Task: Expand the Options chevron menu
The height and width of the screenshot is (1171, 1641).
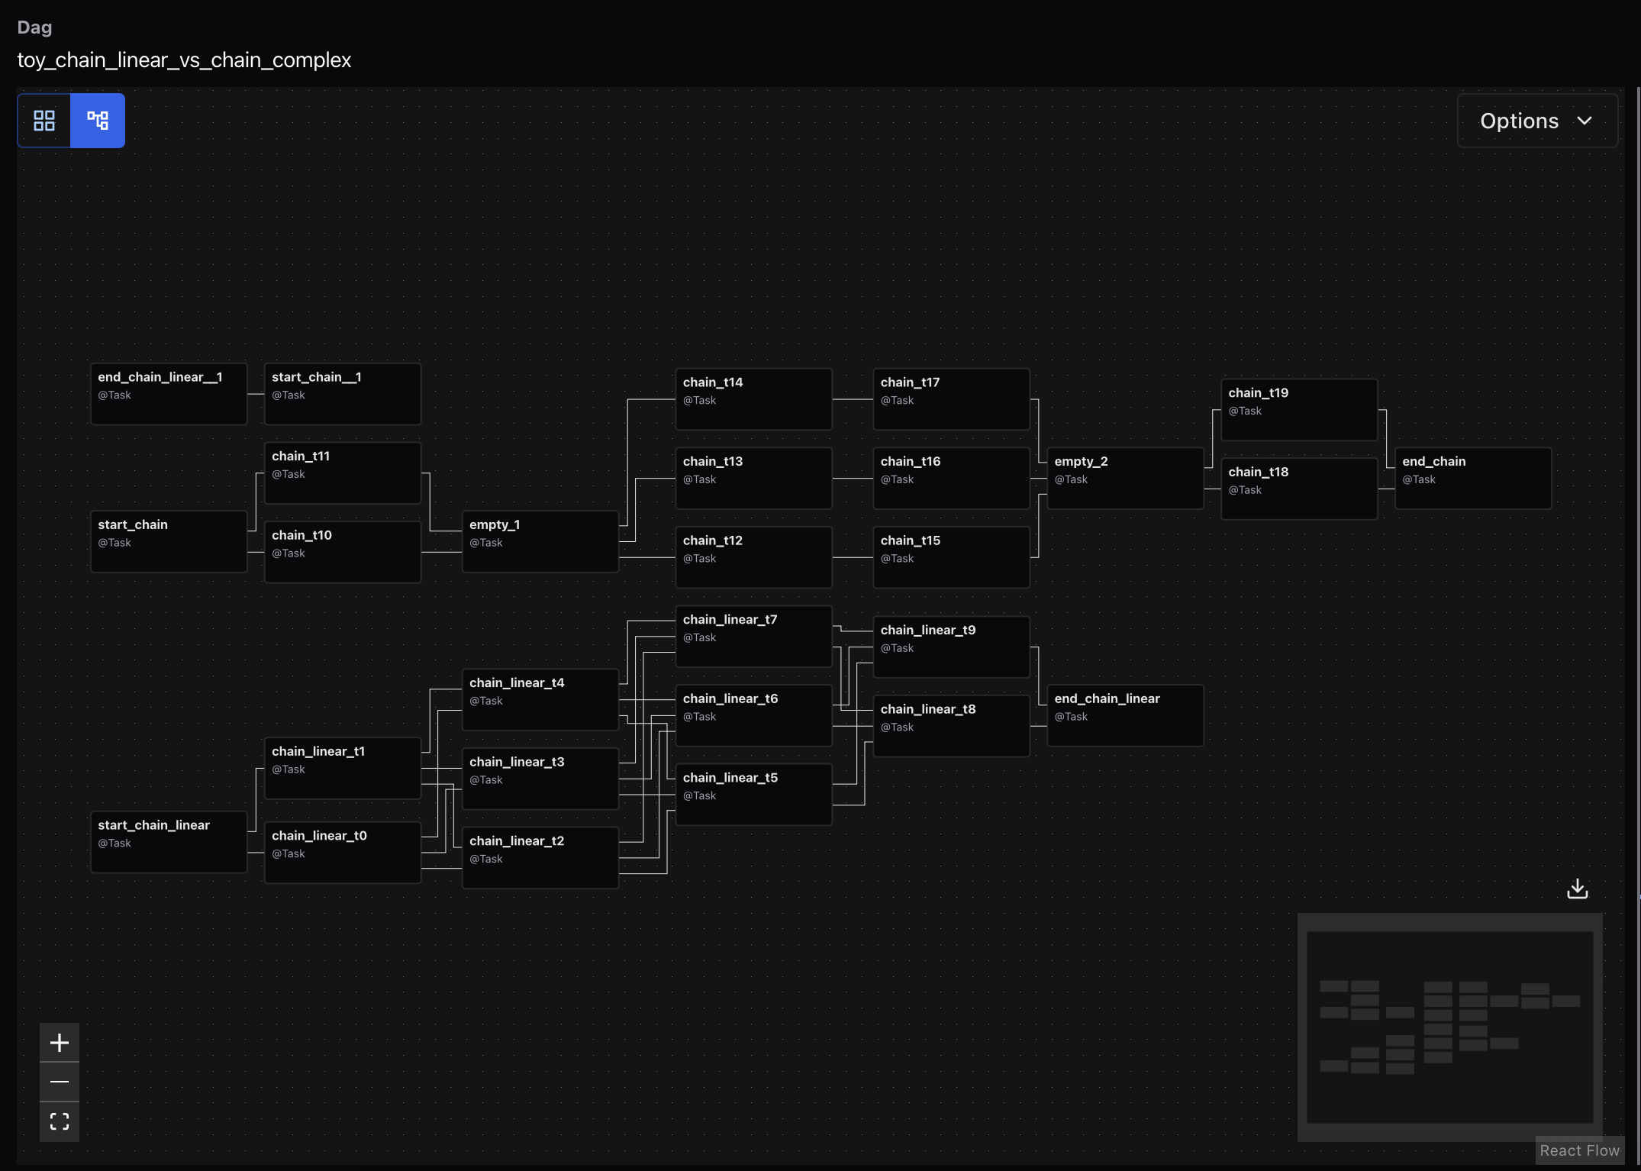Action: click(x=1585, y=120)
